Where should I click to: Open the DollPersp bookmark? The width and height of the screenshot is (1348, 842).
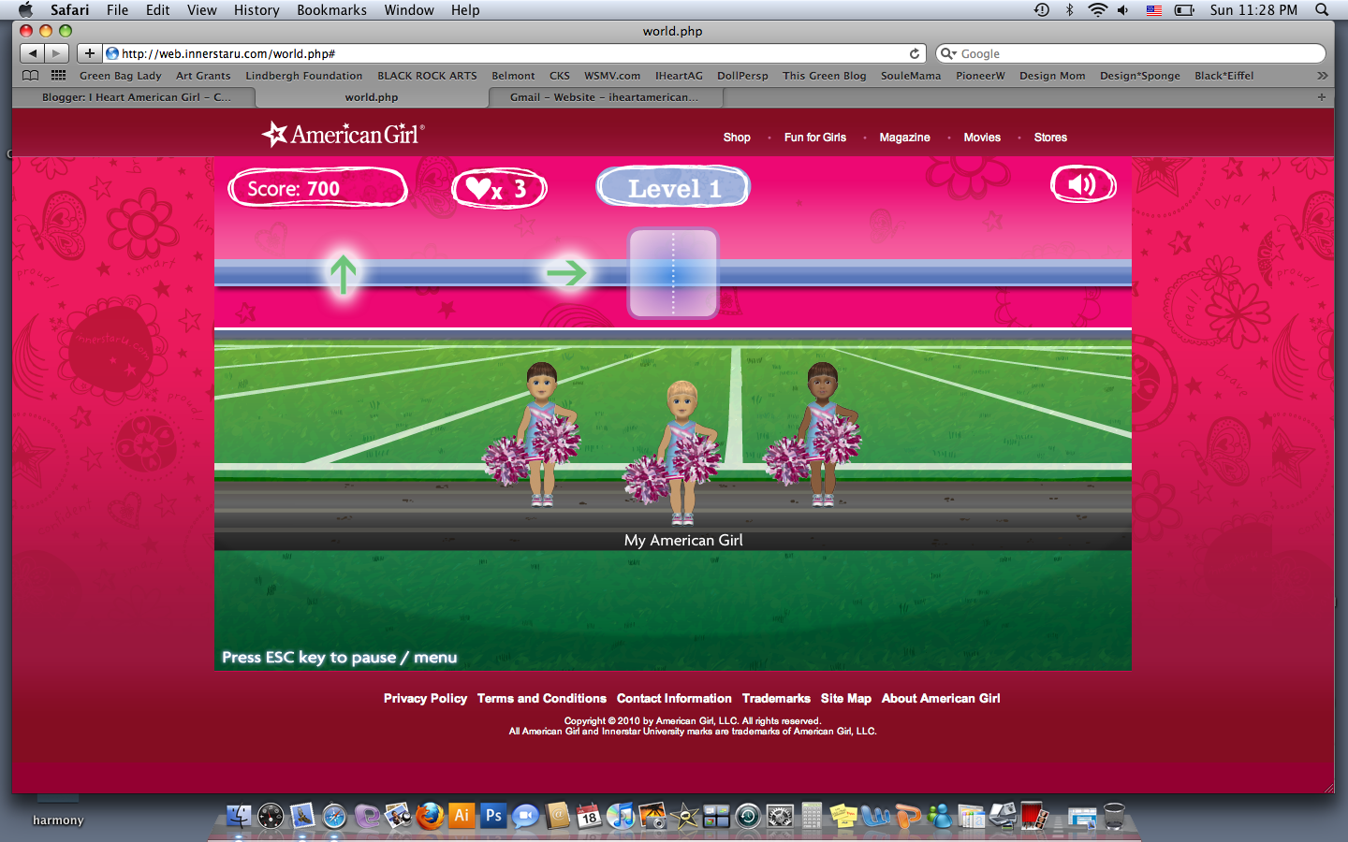click(x=742, y=76)
